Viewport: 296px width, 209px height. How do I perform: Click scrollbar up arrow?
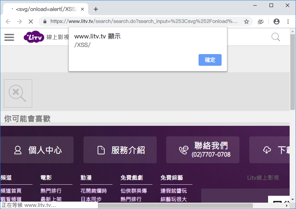click(292, 31)
